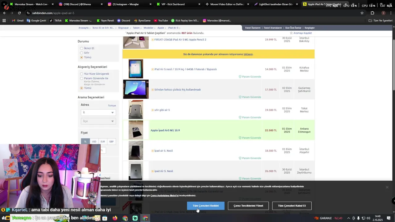
Task: Open the İl province dropdown
Action: [98, 113]
